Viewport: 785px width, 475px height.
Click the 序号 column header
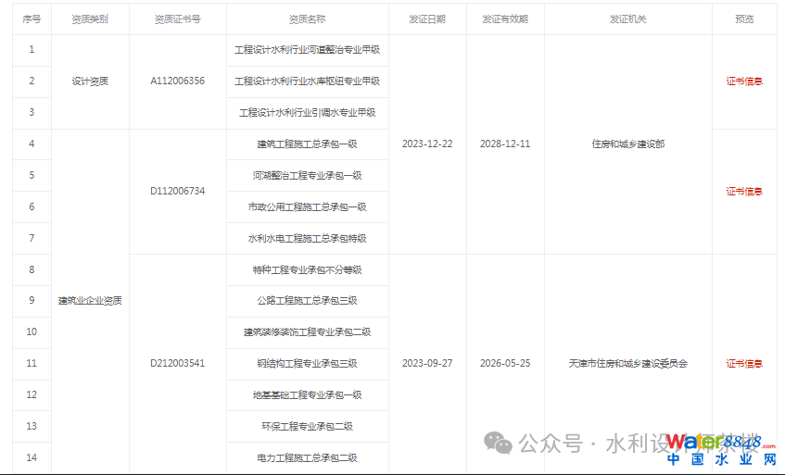[x=32, y=19]
